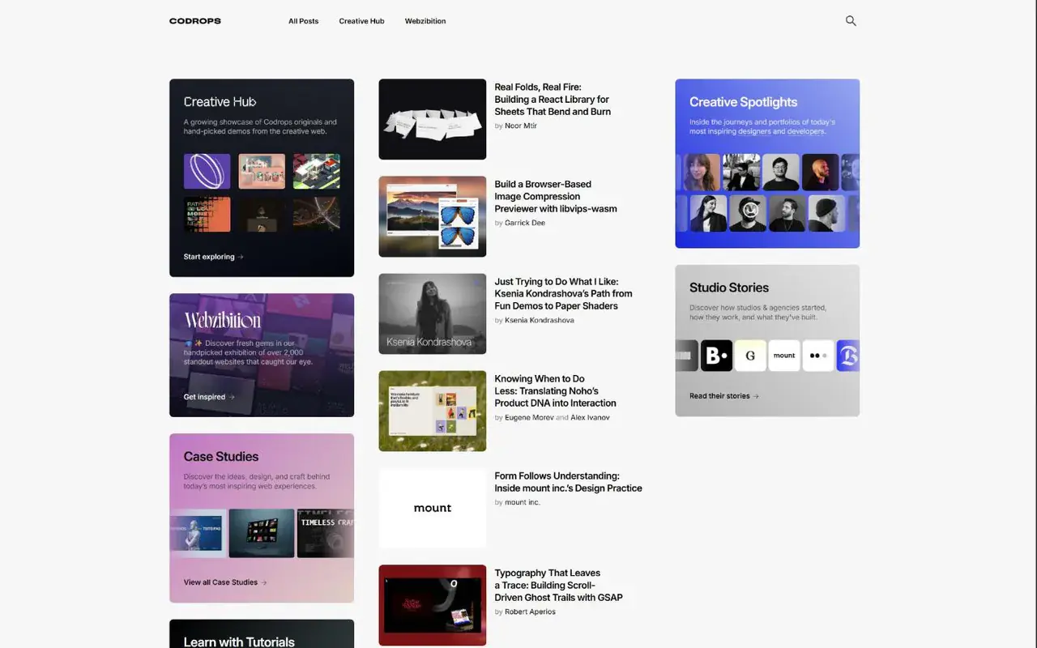Click the Webzibition card title
This screenshot has width=1037, height=648.
tap(222, 320)
